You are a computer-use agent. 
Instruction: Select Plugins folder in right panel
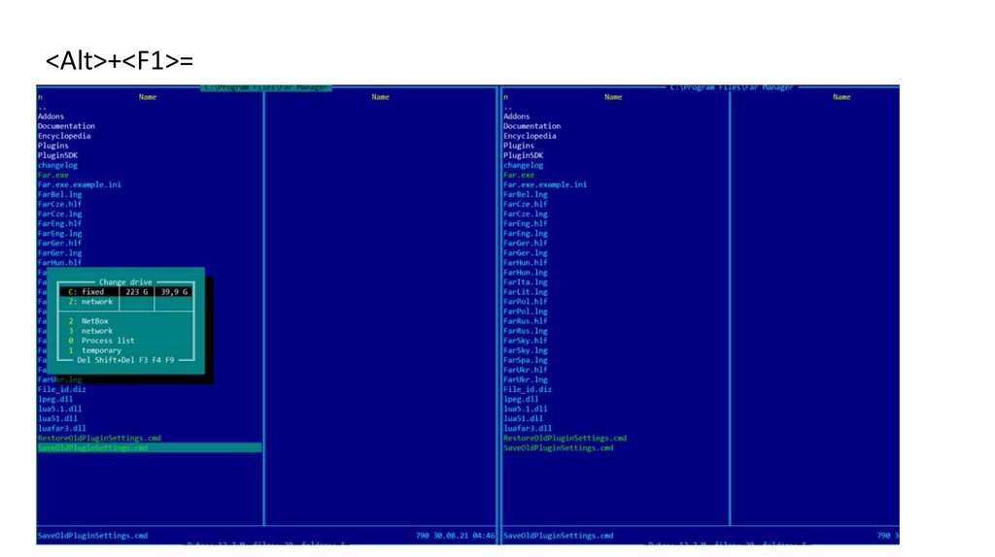point(519,146)
